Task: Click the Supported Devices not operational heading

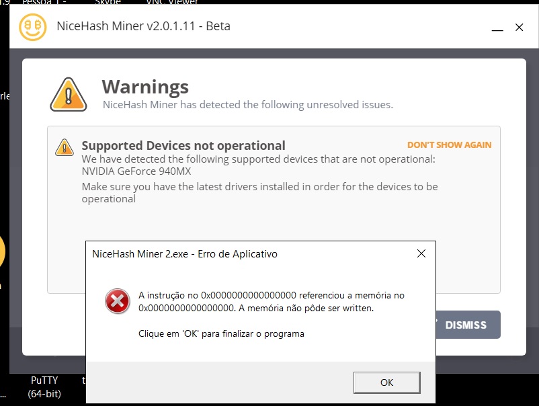Action: pyautogui.click(x=182, y=146)
